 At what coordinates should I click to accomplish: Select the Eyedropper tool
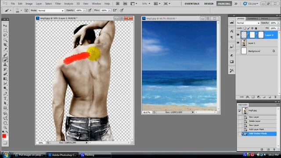click(5, 49)
